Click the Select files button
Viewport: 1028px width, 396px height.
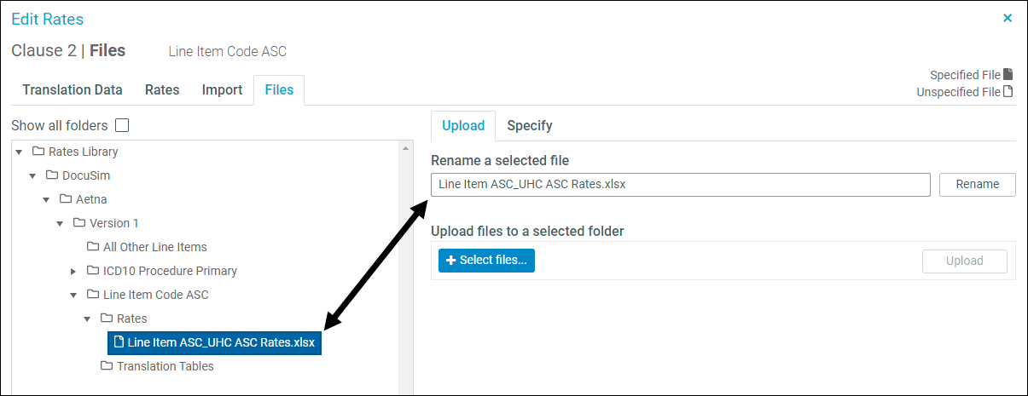click(486, 260)
